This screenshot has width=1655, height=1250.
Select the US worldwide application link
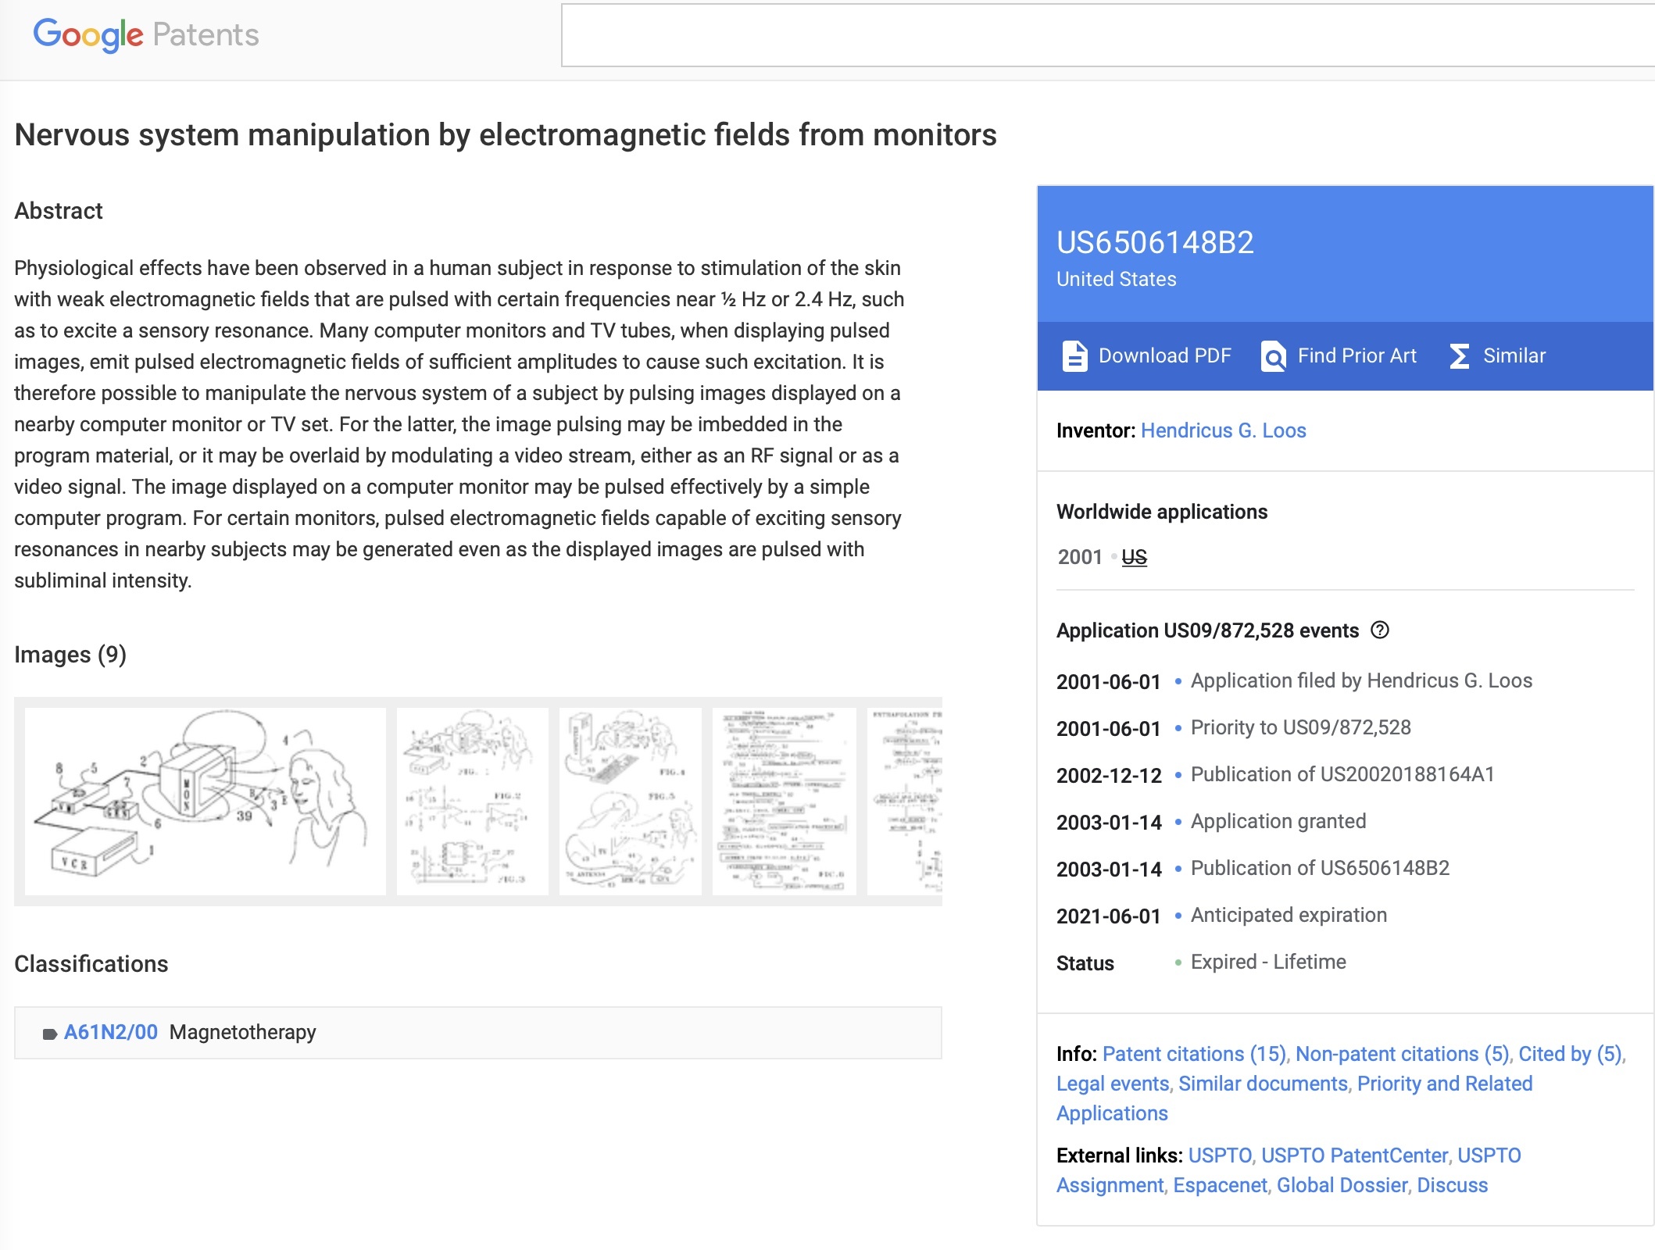(1134, 557)
